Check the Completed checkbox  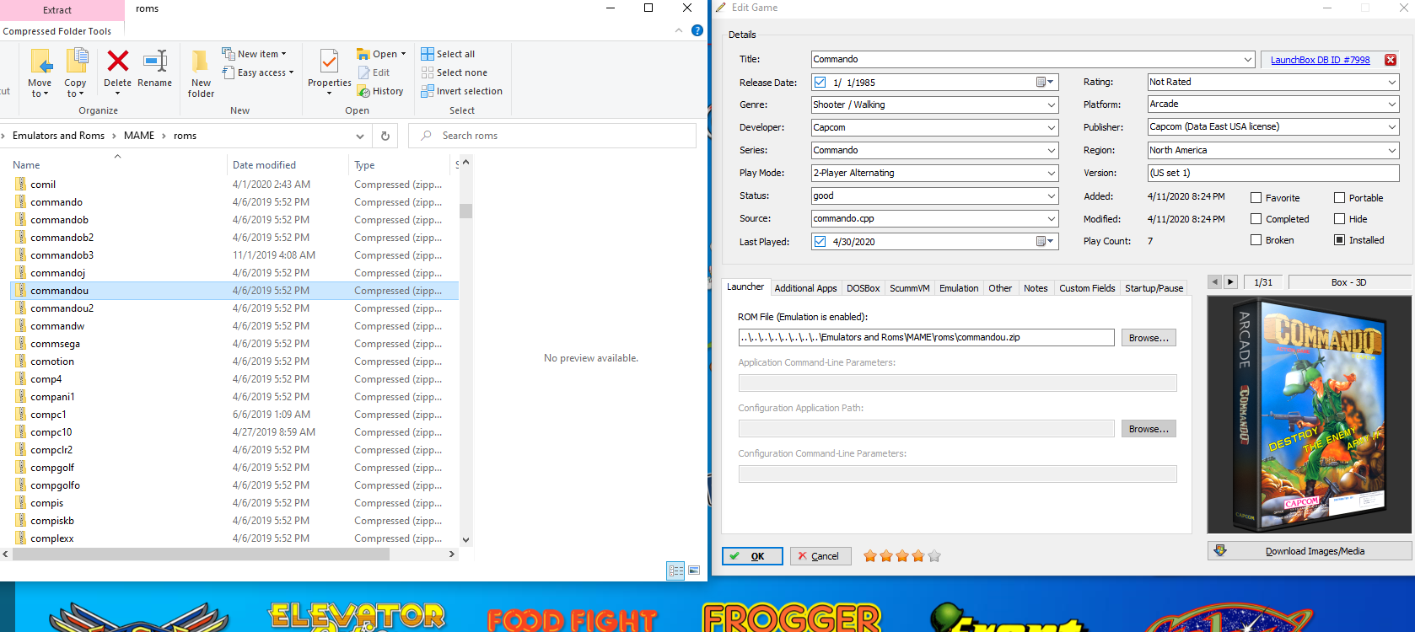tap(1256, 219)
